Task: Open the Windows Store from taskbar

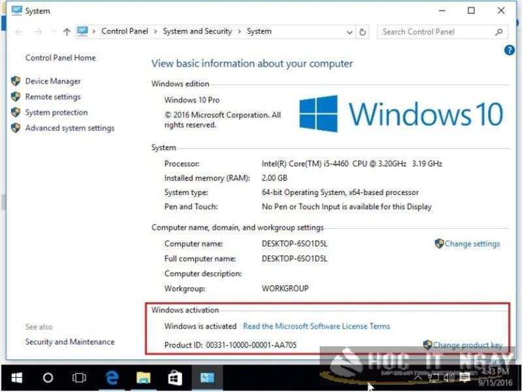Action: [175, 378]
